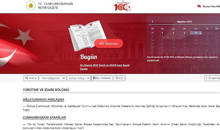Screen dimensions: 220x130
Task: Open the 154 kV Türkeli Transformatör decision link
Action: point(121,126)
